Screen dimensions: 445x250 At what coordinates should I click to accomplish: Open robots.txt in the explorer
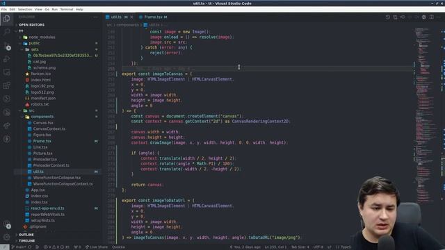[x=57, y=104]
